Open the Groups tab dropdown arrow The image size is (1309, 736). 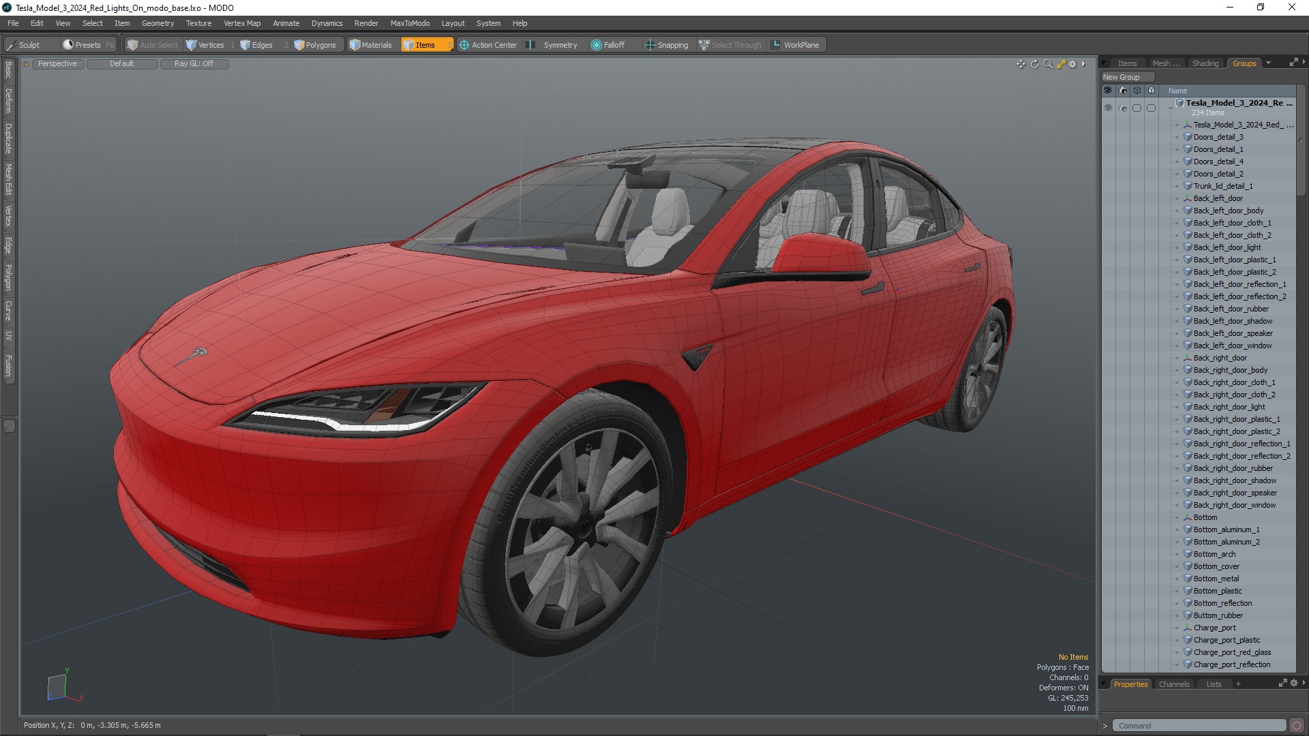point(1268,63)
